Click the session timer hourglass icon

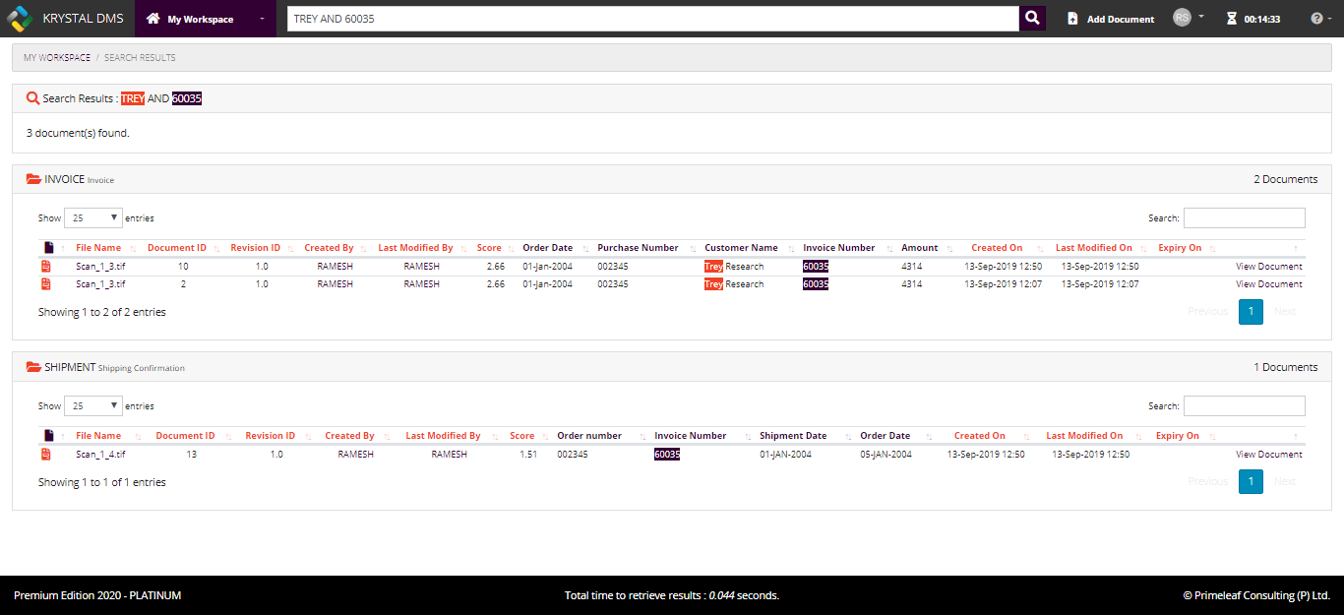(1231, 19)
